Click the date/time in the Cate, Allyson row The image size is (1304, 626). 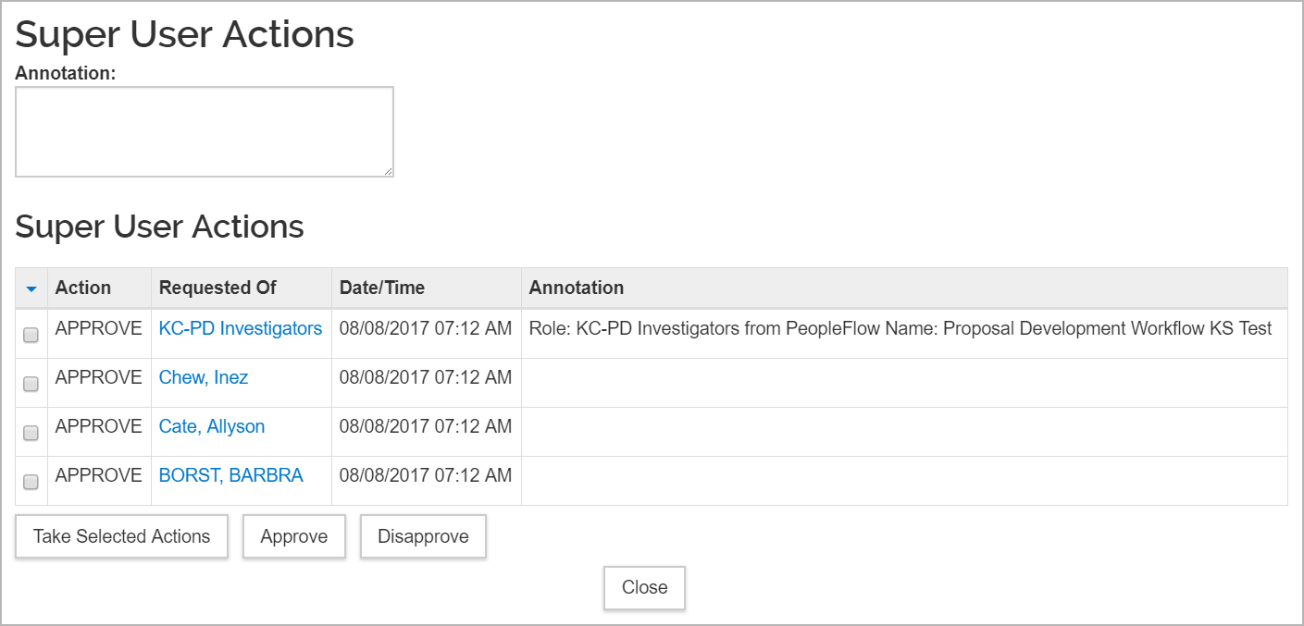click(x=426, y=426)
